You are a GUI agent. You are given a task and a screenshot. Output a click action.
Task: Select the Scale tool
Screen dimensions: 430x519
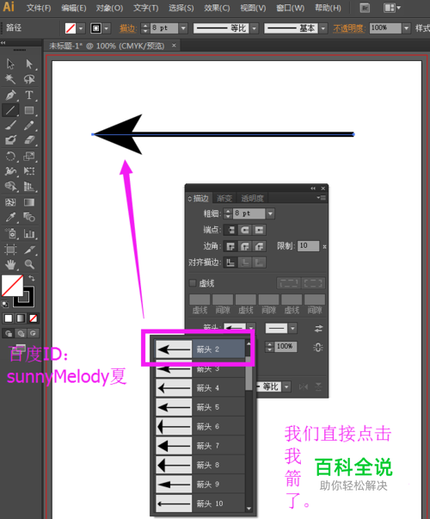29,156
